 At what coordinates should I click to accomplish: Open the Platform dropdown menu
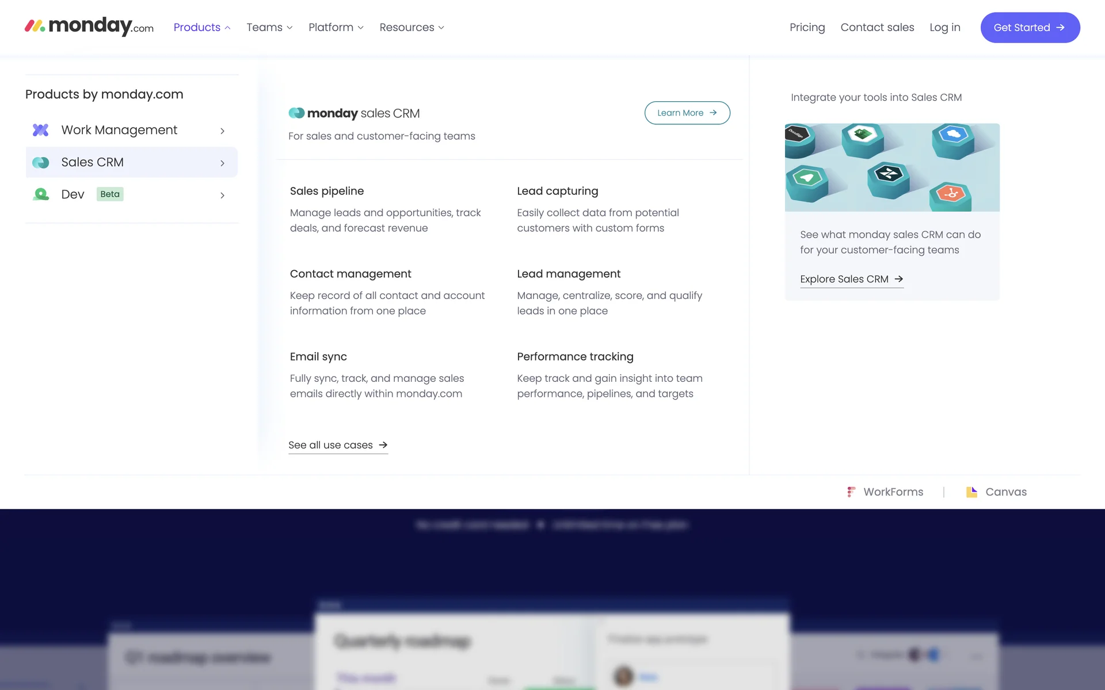pos(336,28)
